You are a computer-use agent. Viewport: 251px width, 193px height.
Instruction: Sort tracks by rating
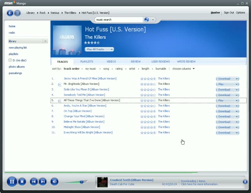click(x=119, y=69)
